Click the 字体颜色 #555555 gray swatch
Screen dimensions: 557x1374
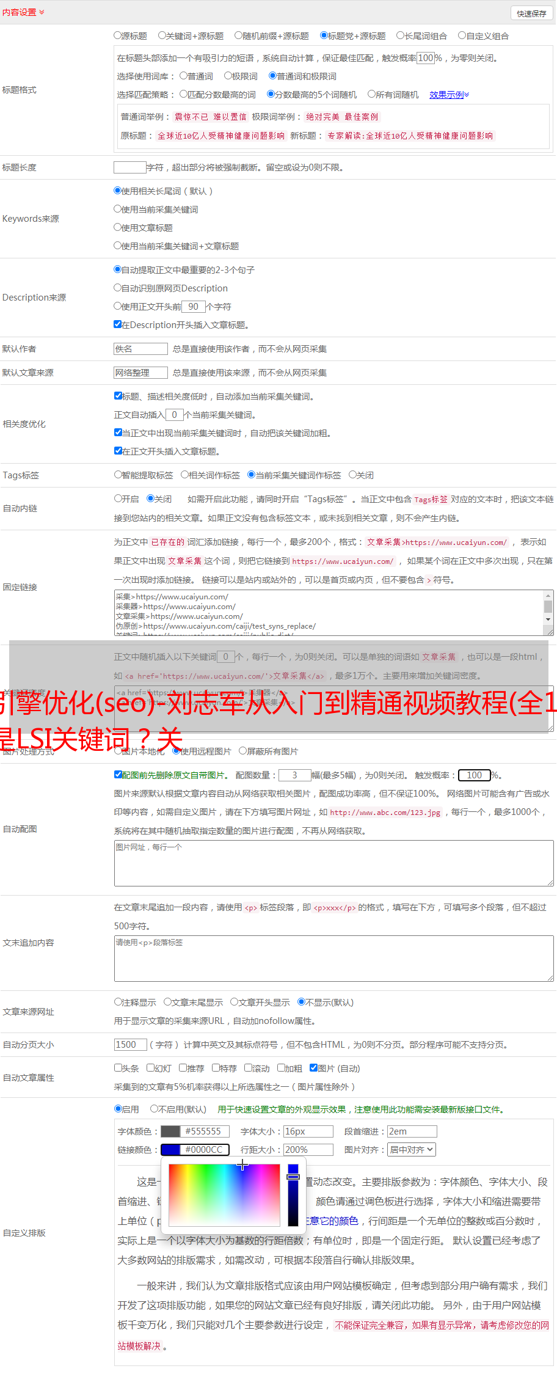point(170,1131)
